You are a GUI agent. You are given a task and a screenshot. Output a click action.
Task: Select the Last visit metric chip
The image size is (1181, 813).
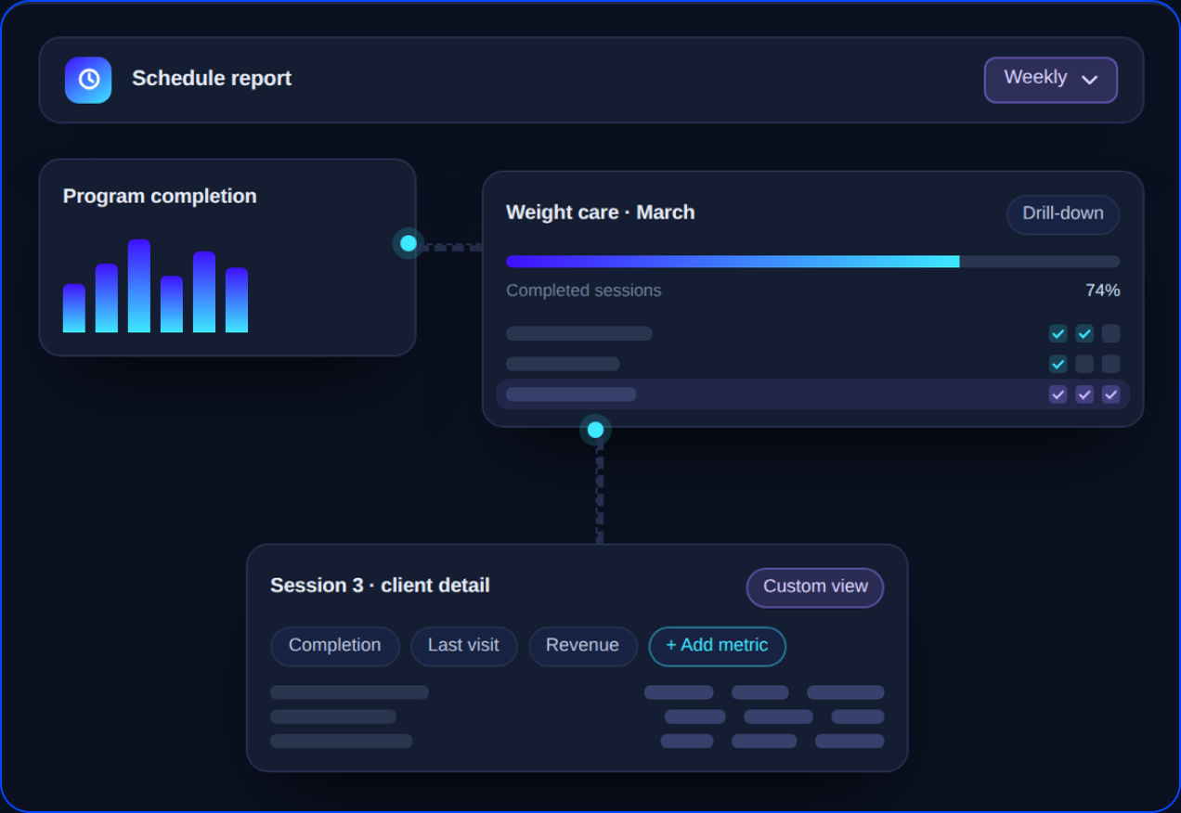pyautogui.click(x=463, y=647)
